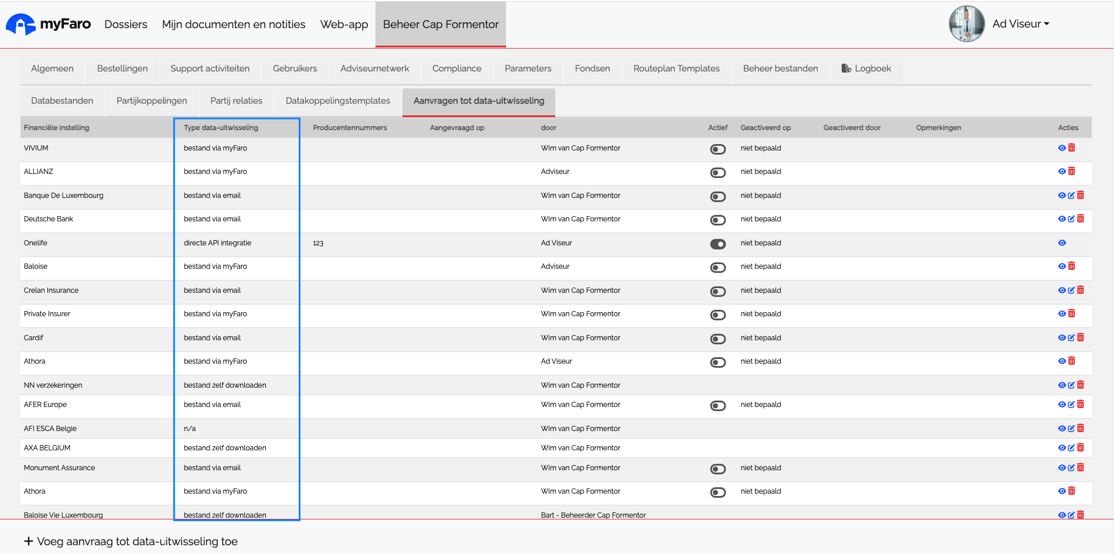
Task: Delete the Cardif request
Action: click(x=1081, y=337)
